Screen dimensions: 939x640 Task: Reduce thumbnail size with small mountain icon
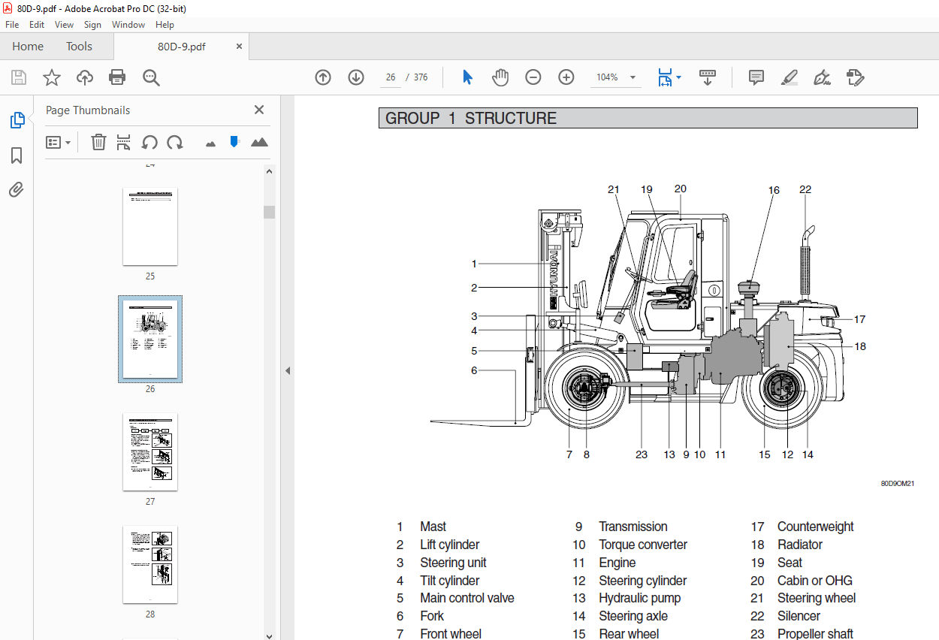pos(210,143)
